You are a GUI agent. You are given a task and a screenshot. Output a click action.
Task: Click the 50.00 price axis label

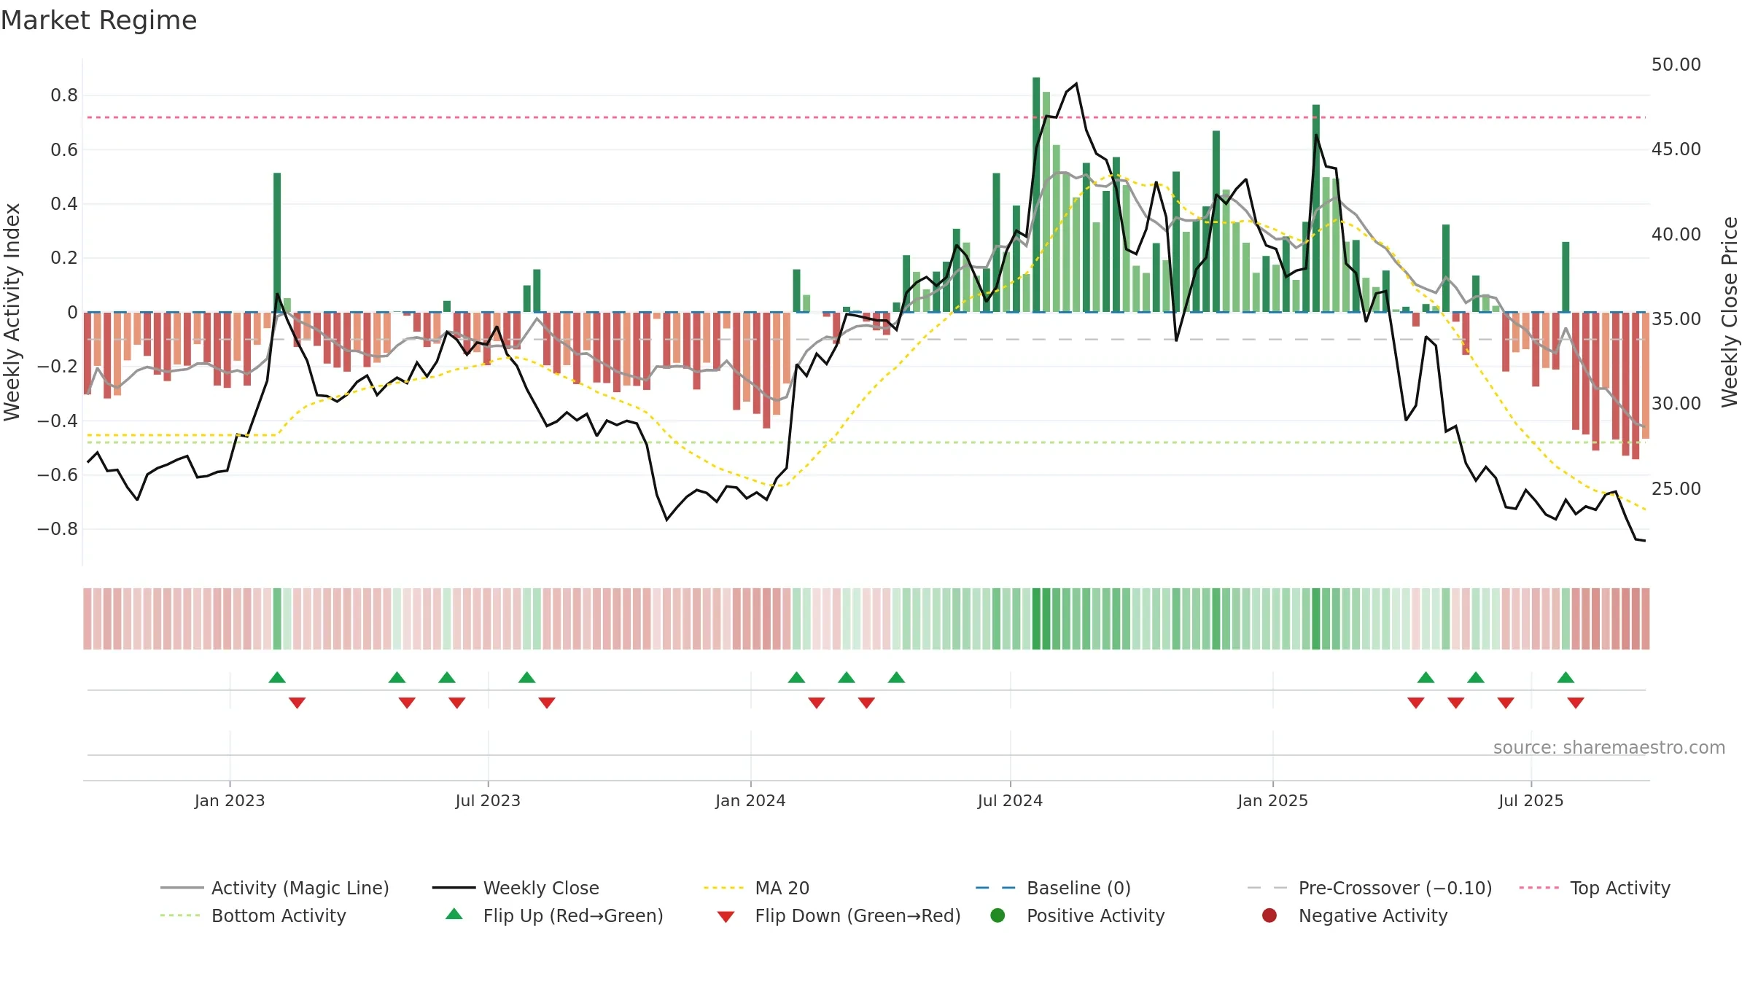[x=1676, y=65]
